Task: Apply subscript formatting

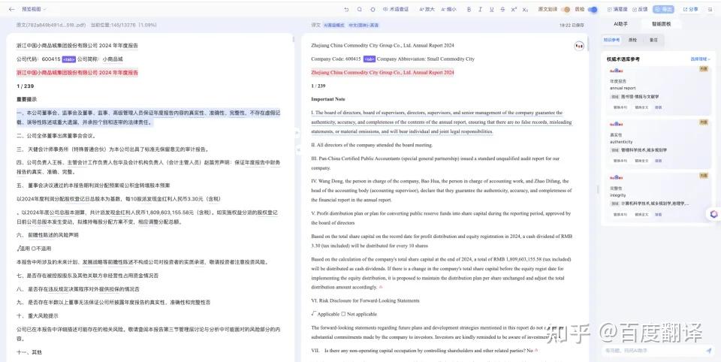Action: point(525,9)
